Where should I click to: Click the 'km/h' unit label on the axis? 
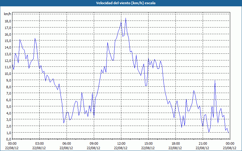pos(8,14)
